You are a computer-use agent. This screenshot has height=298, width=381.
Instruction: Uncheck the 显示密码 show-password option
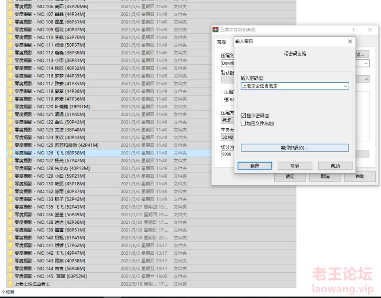[x=243, y=115]
